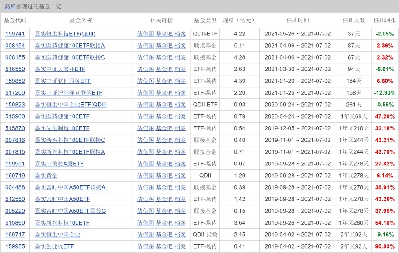Open 档案 for 嘉实富时中国A50ETF联接A
The width and height of the screenshot is (399, 253).
coord(179,187)
